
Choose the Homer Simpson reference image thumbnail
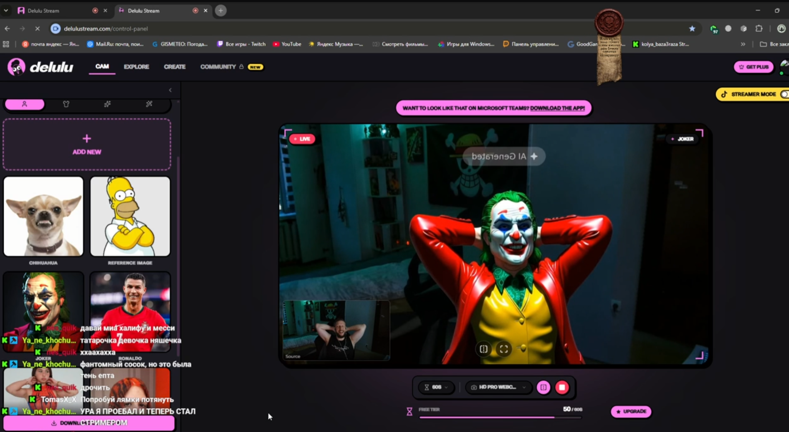(130, 216)
